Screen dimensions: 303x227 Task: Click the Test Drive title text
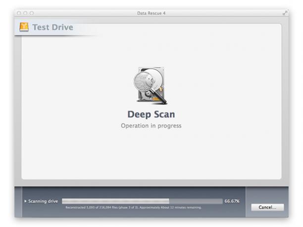[53, 27]
